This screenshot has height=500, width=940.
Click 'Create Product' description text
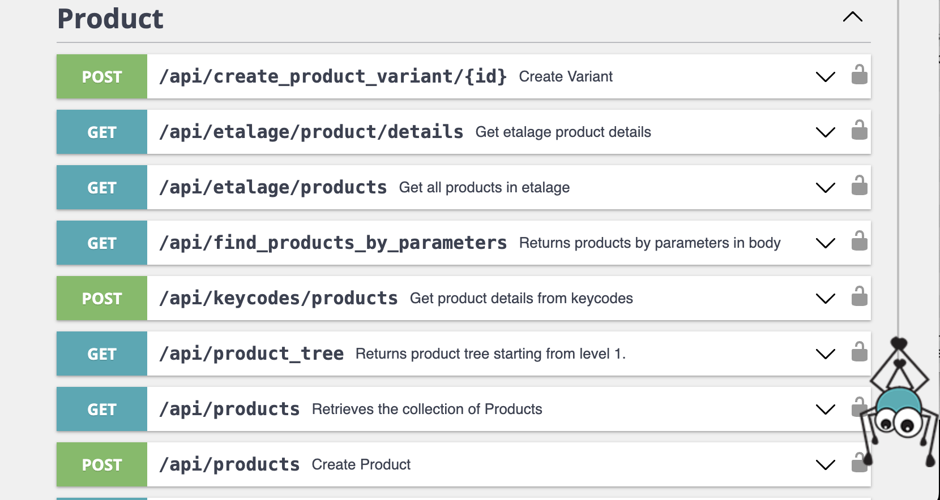[x=361, y=465]
